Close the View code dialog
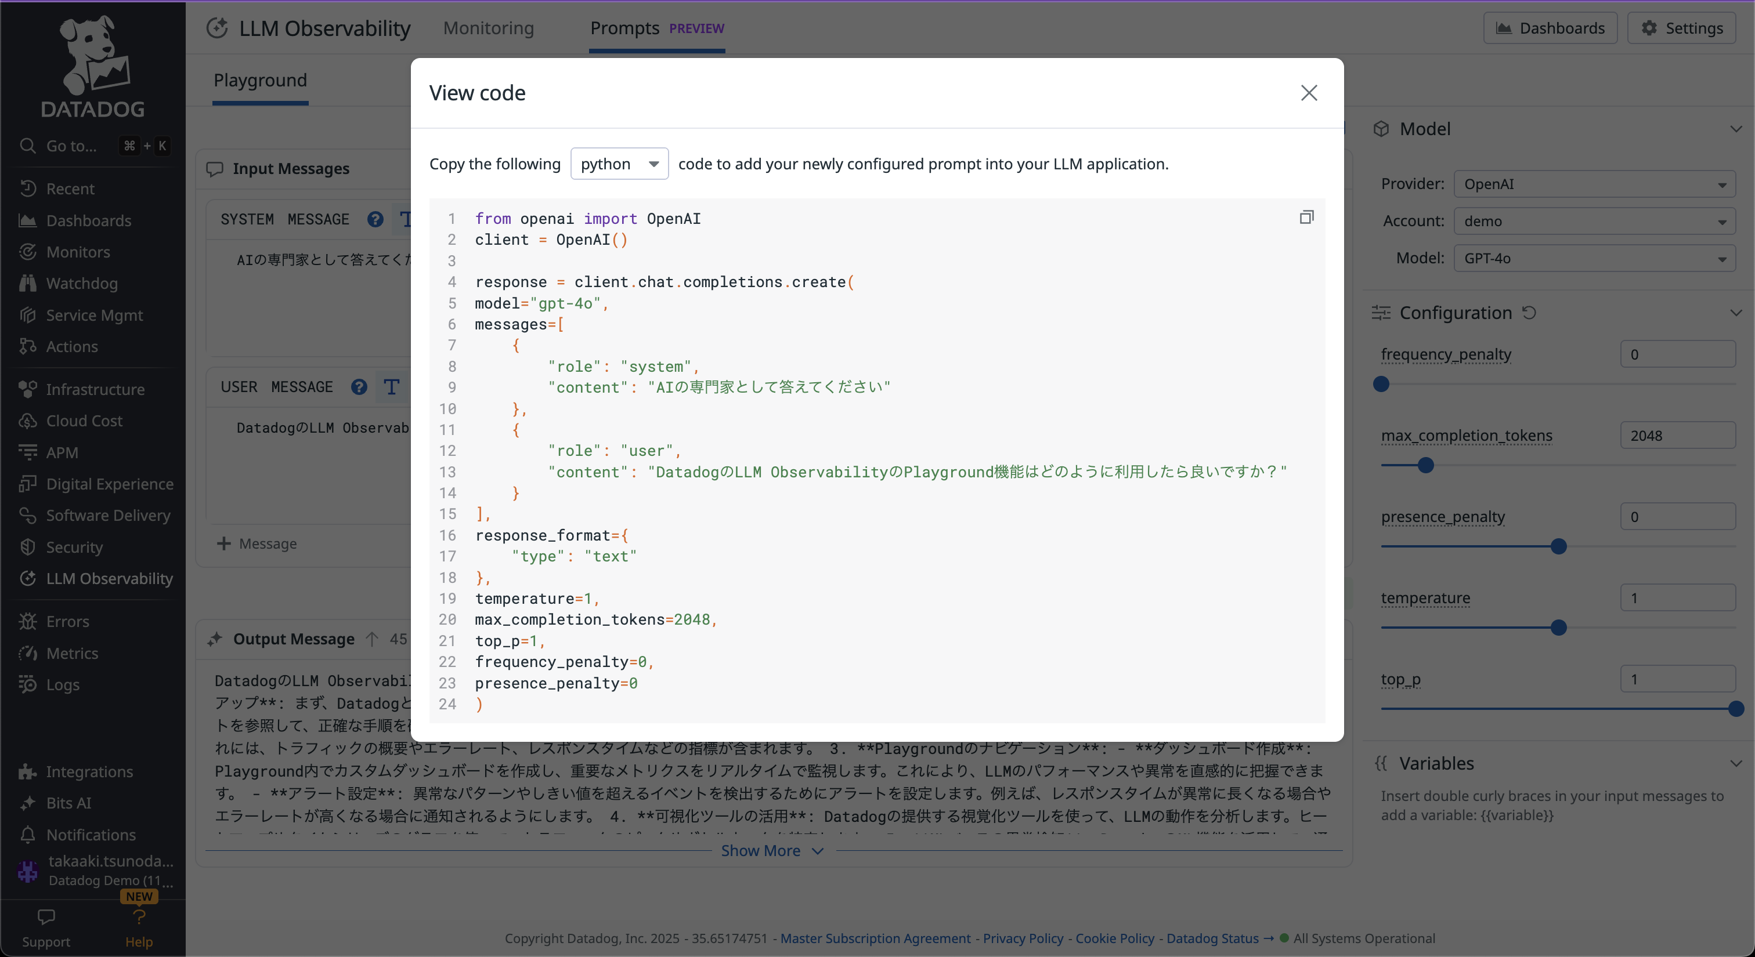Viewport: 1755px width, 957px height. [x=1308, y=93]
